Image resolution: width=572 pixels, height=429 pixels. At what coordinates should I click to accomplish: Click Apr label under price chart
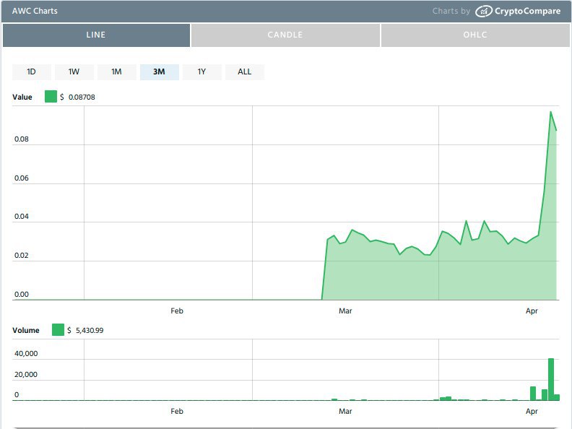click(x=532, y=311)
